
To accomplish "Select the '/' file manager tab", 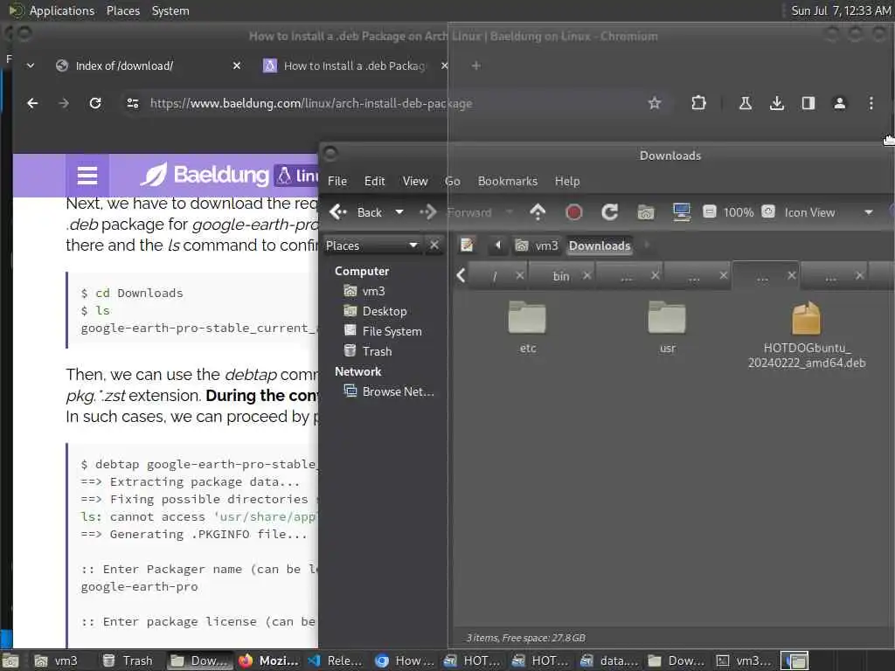I will (x=495, y=276).
